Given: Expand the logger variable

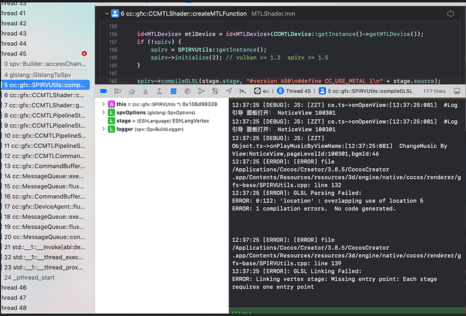Looking at the screenshot, I should coord(103,129).
